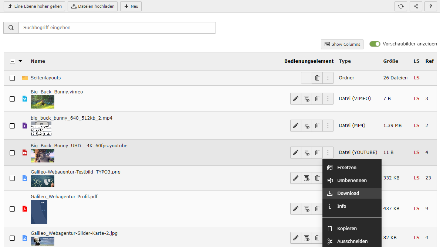The height and width of the screenshot is (247, 440).
Task: Disable the Vorschaubilder anzeigen toggle
Action: (375, 44)
